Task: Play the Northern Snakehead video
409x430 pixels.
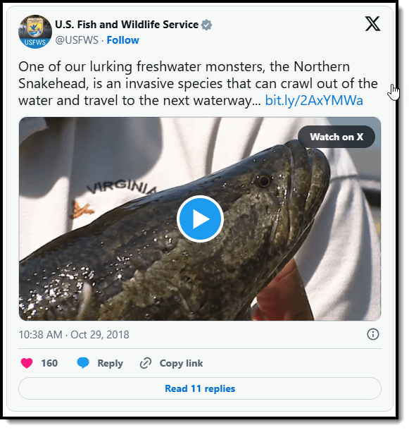Action: 200,219
